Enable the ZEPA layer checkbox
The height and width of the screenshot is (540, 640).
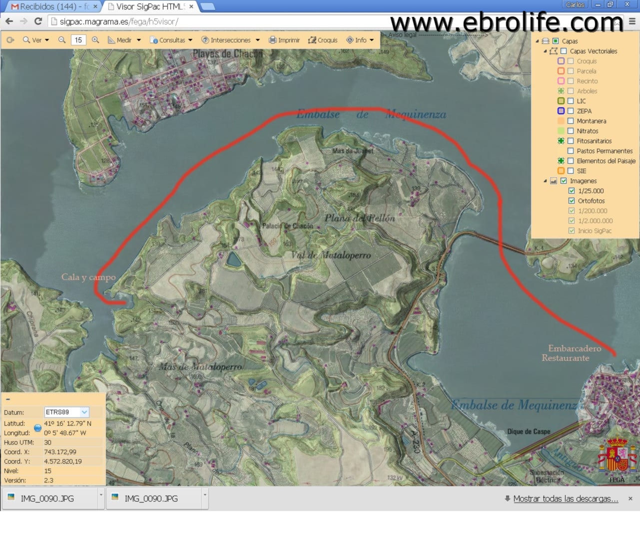pos(571,111)
